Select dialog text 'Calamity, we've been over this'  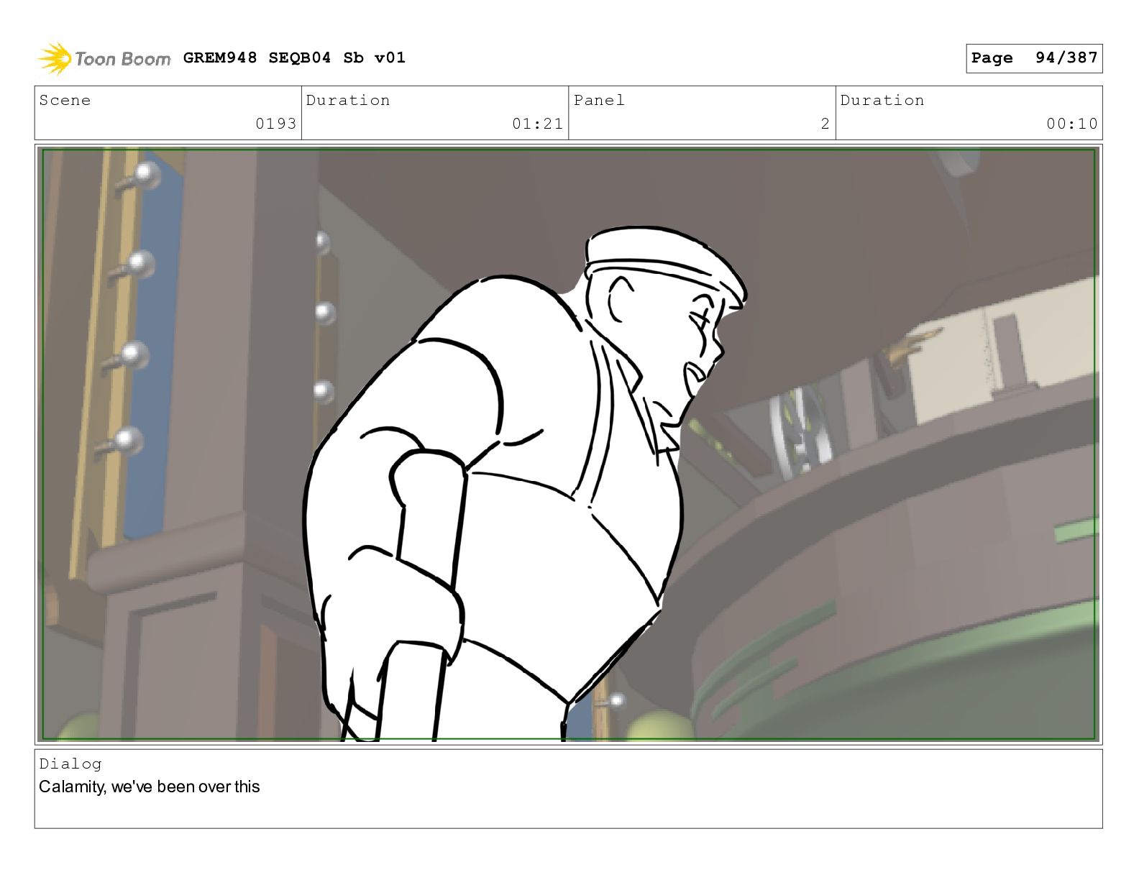coord(150,787)
